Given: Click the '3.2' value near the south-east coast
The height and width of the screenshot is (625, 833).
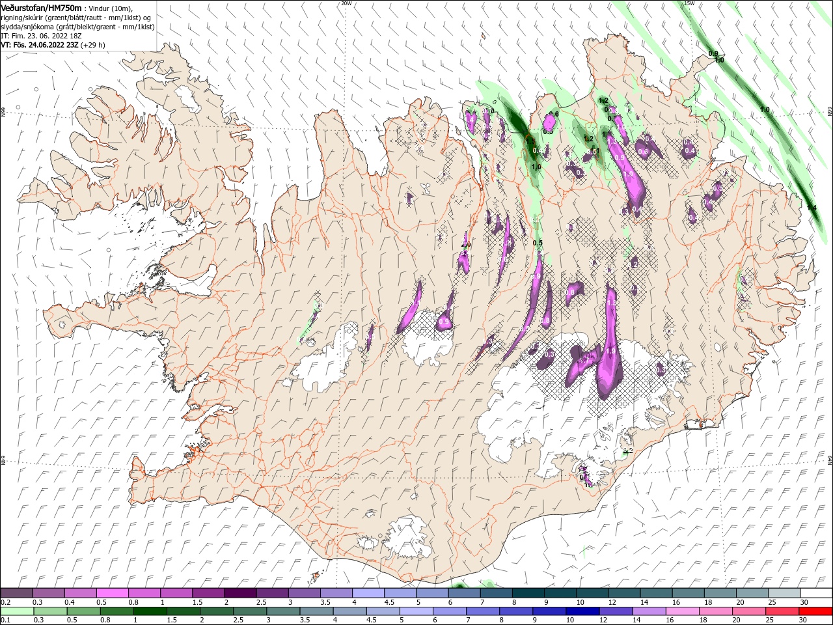Looking at the screenshot, I should [x=628, y=450].
